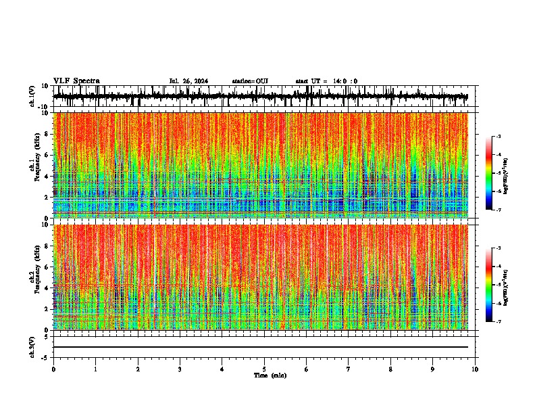This screenshot has width=535, height=414.
Task: Click the log(PSD) label beside ch.1 color bar
Action: pos(505,177)
